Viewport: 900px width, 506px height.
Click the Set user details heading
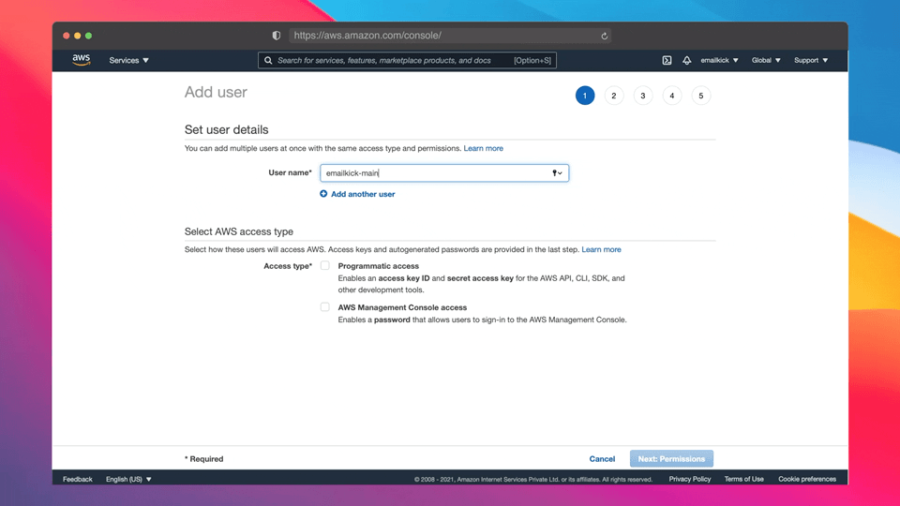click(x=226, y=129)
